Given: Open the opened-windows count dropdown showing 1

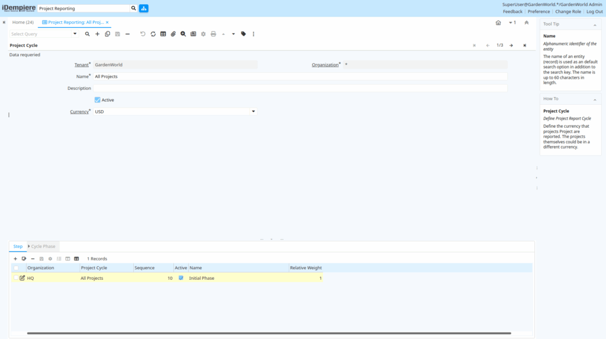Looking at the screenshot, I should click(x=512, y=22).
